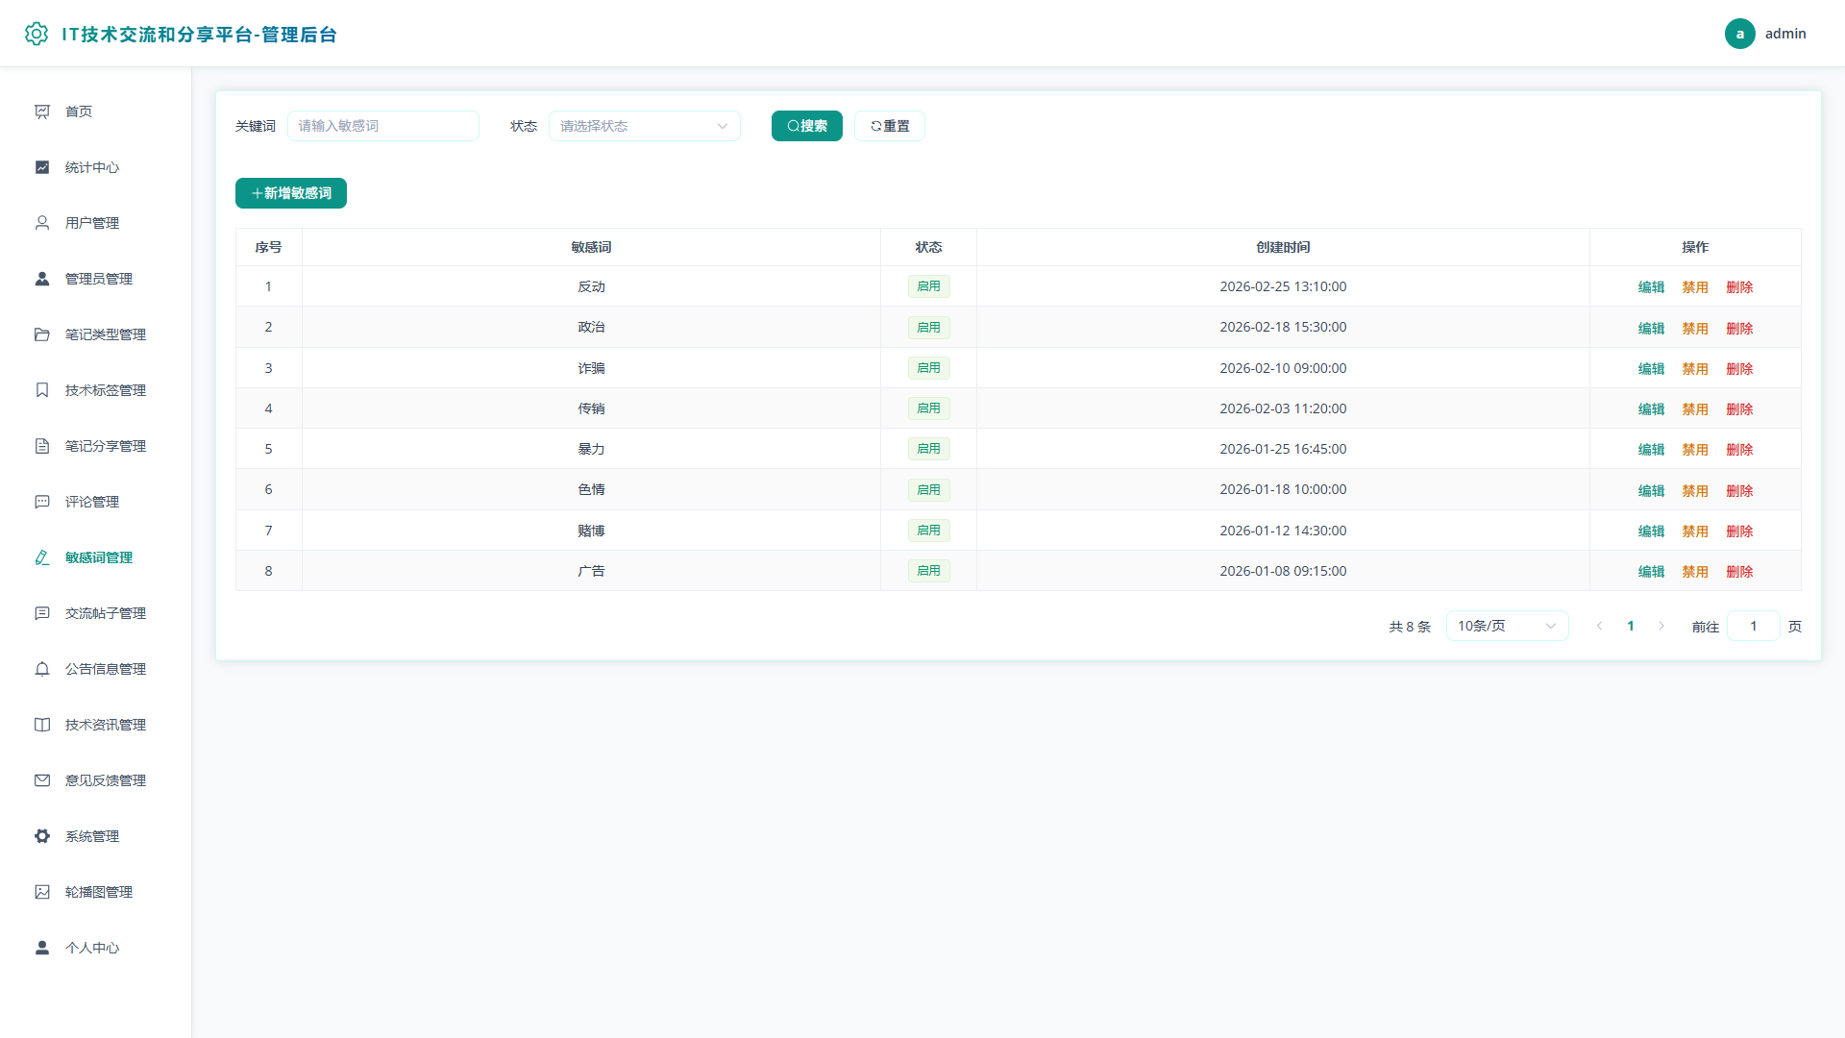Click timestamp 2026-01-08 09:15:00
1845x1038 pixels.
[x=1283, y=571]
